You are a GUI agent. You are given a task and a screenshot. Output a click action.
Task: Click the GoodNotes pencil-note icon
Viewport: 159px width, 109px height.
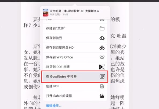pos(102,76)
